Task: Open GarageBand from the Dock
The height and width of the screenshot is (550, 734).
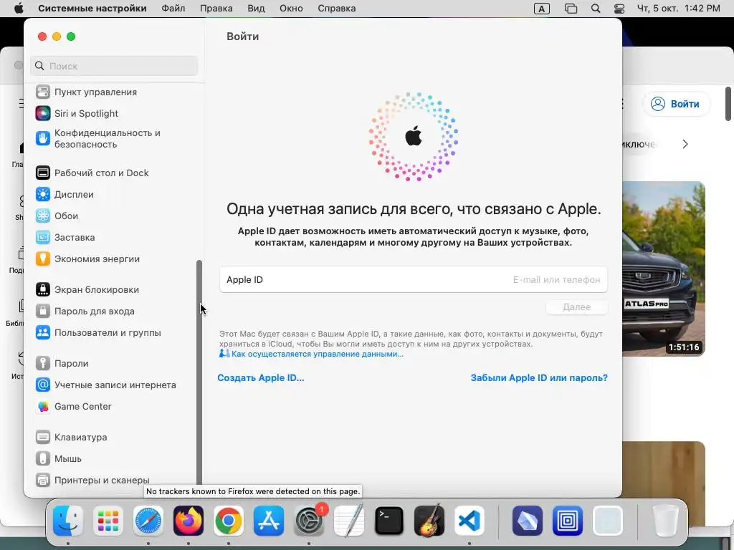Action: [x=429, y=521]
